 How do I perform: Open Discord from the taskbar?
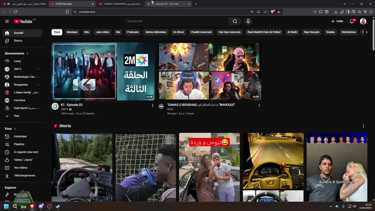pyautogui.click(x=41, y=206)
